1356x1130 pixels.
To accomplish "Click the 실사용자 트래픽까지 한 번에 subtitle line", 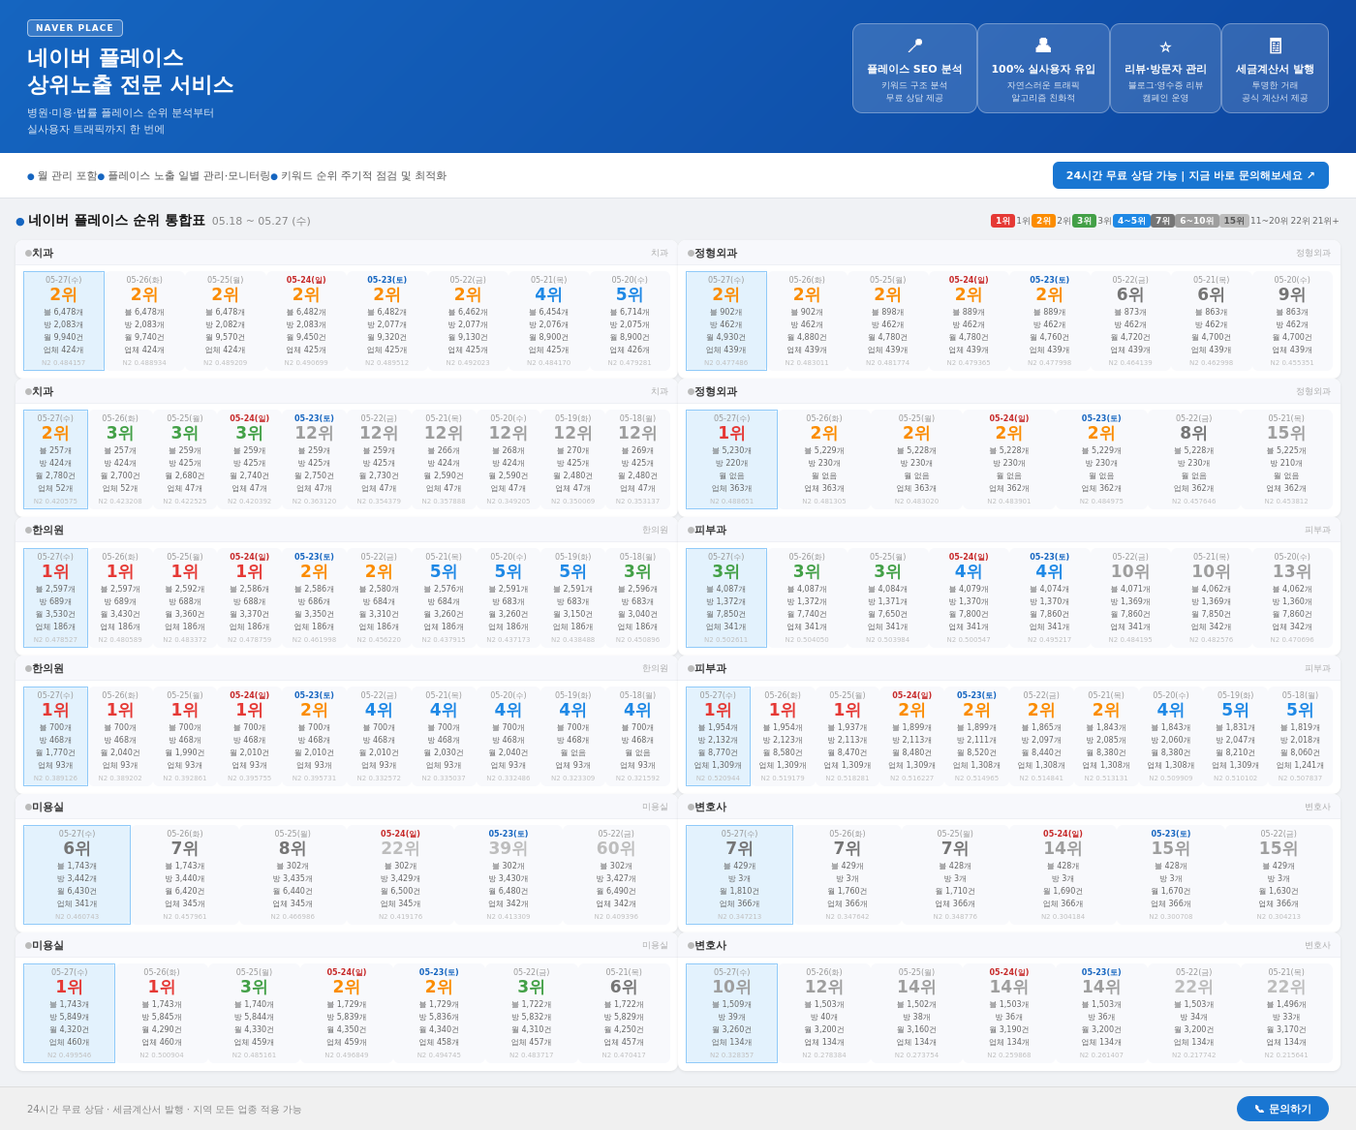I will [96, 129].
